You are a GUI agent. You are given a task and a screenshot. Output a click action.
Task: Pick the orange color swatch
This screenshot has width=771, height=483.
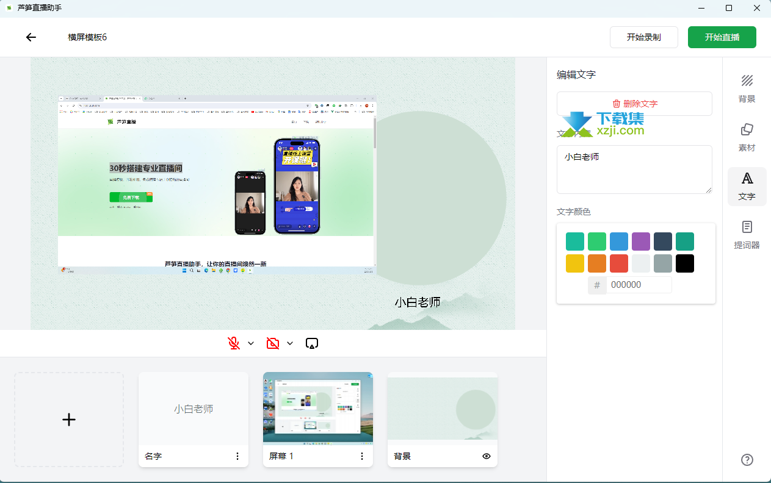point(597,263)
